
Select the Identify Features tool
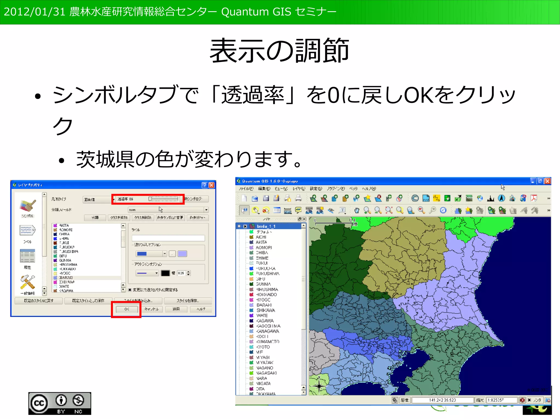point(244,210)
